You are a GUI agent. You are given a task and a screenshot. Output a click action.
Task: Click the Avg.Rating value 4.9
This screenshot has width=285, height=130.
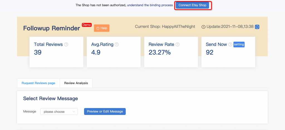pyautogui.click(x=96, y=52)
